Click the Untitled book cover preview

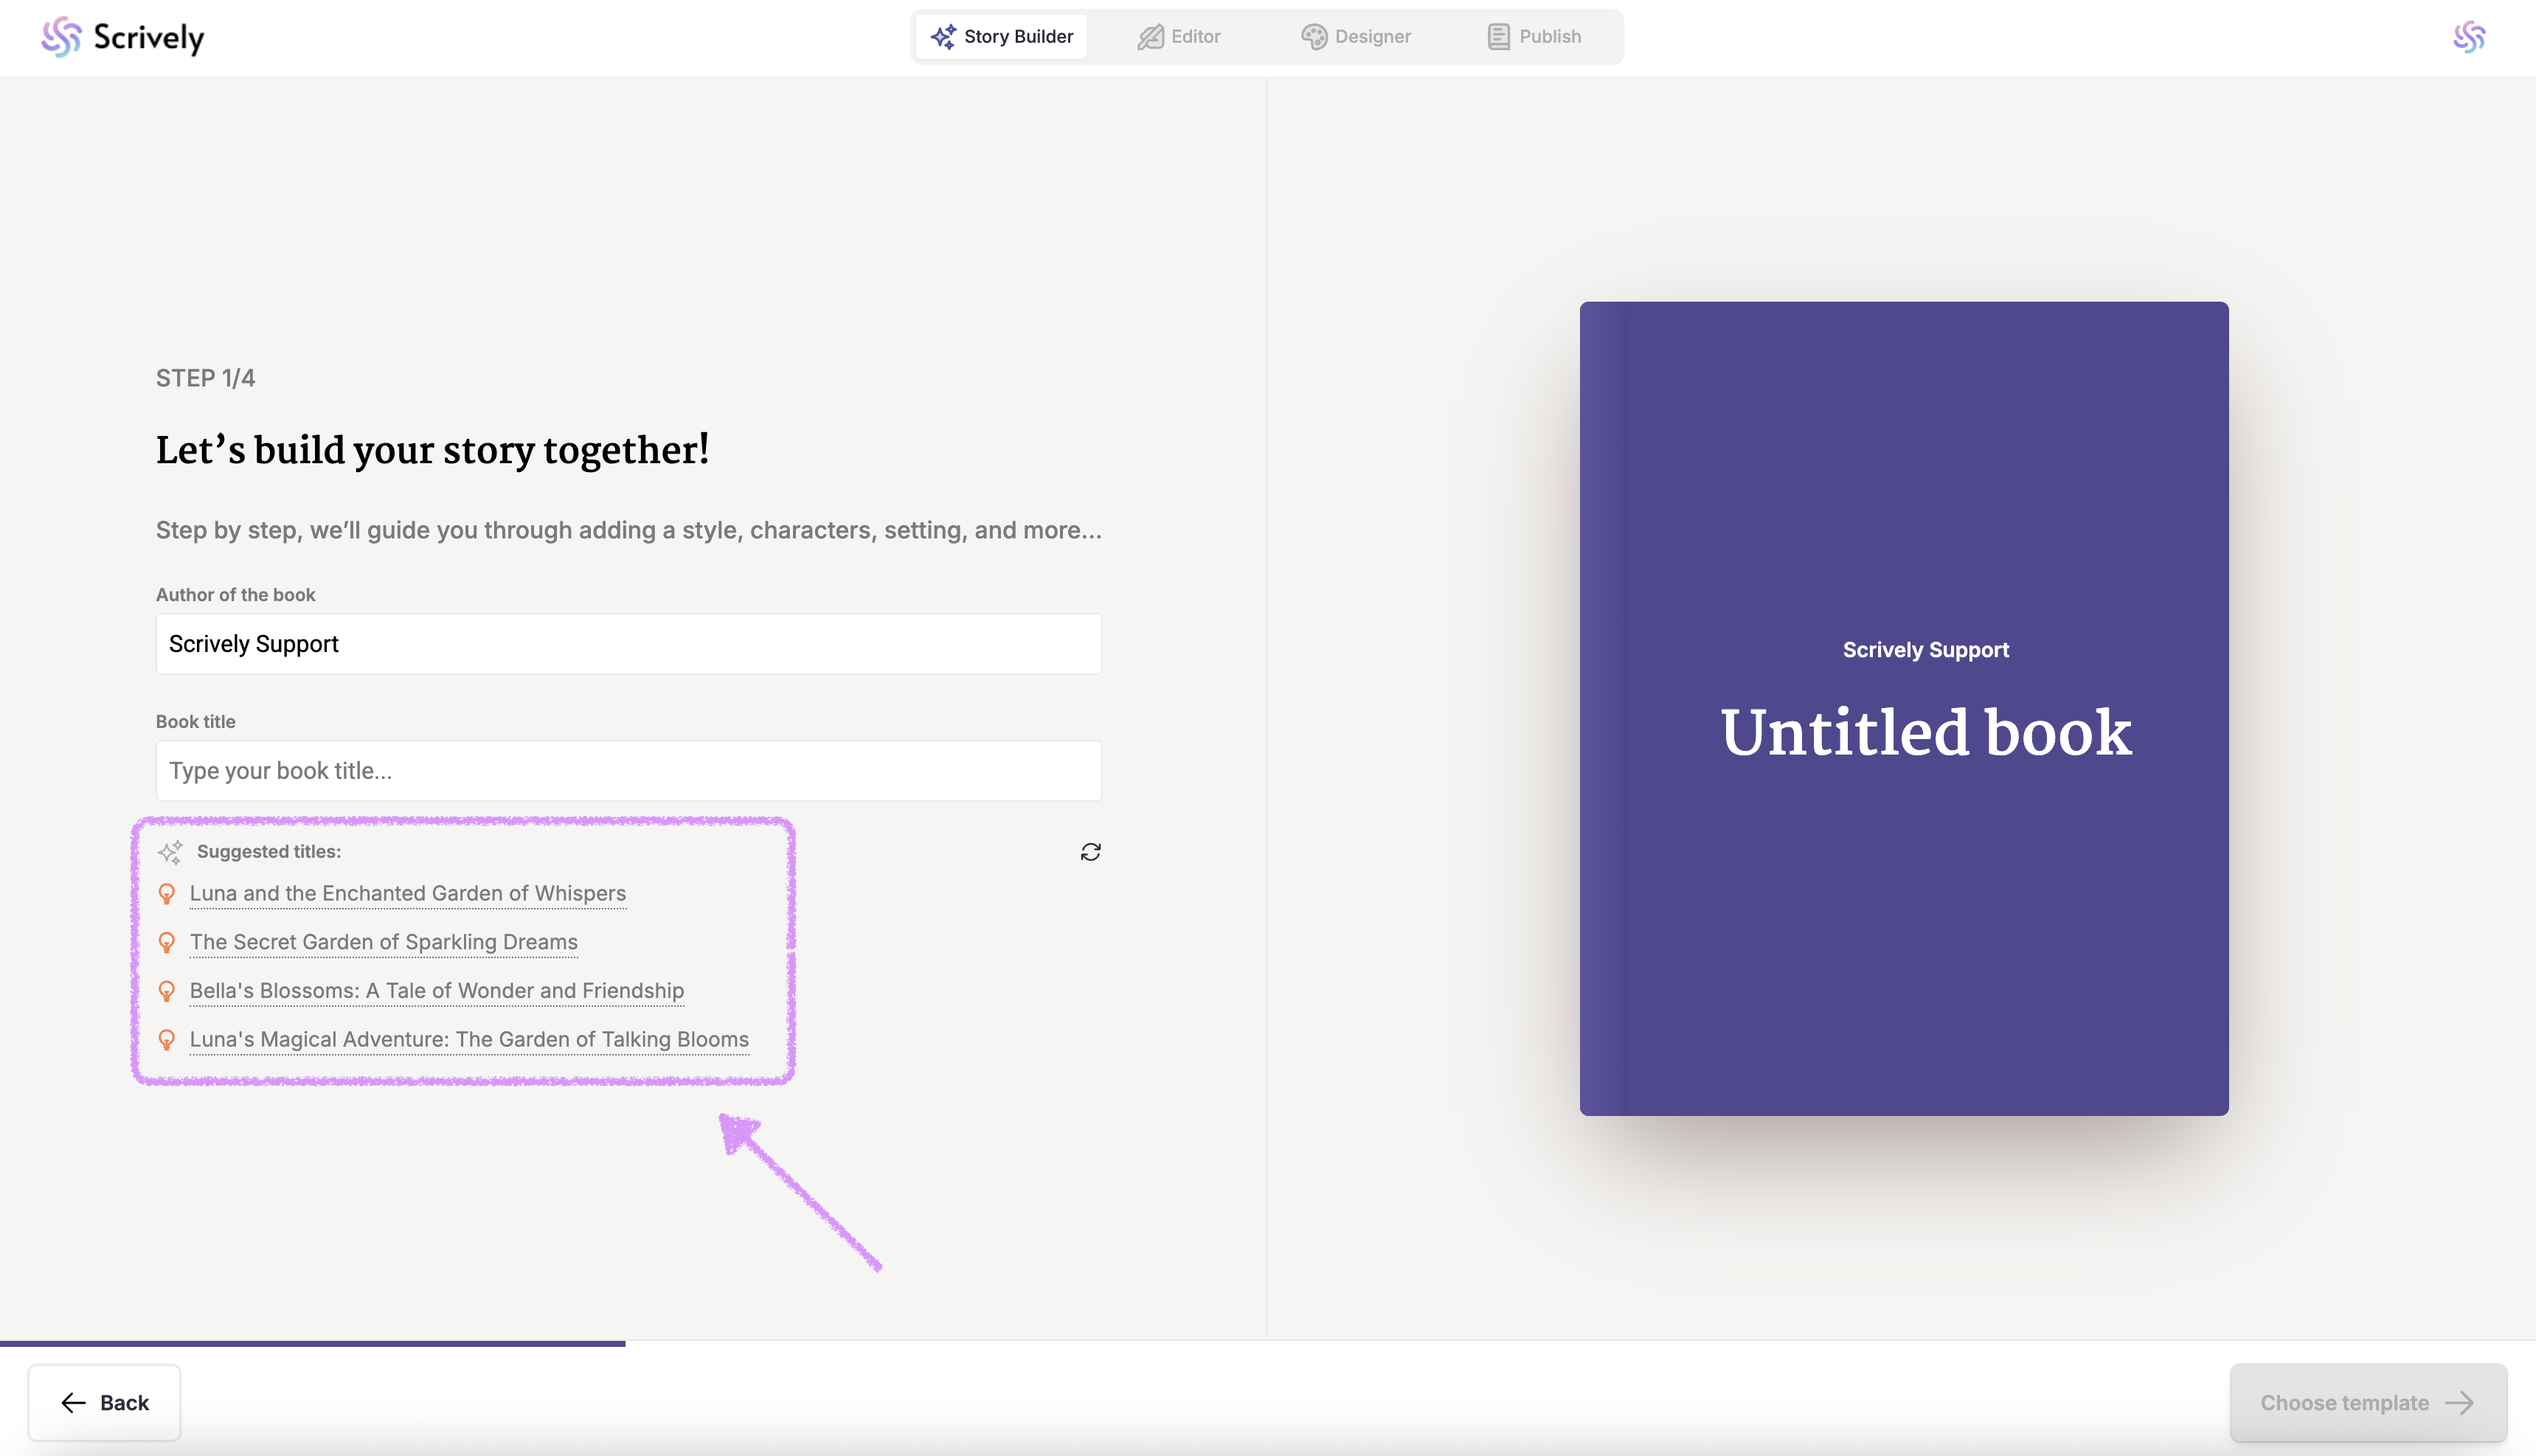1903,708
